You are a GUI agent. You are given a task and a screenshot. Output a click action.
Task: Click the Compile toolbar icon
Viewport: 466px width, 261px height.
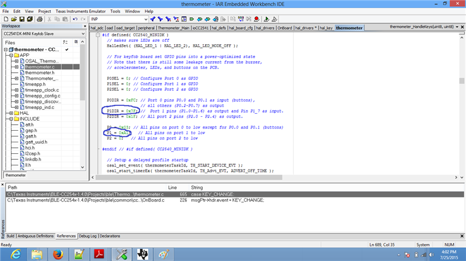(x=233, y=19)
